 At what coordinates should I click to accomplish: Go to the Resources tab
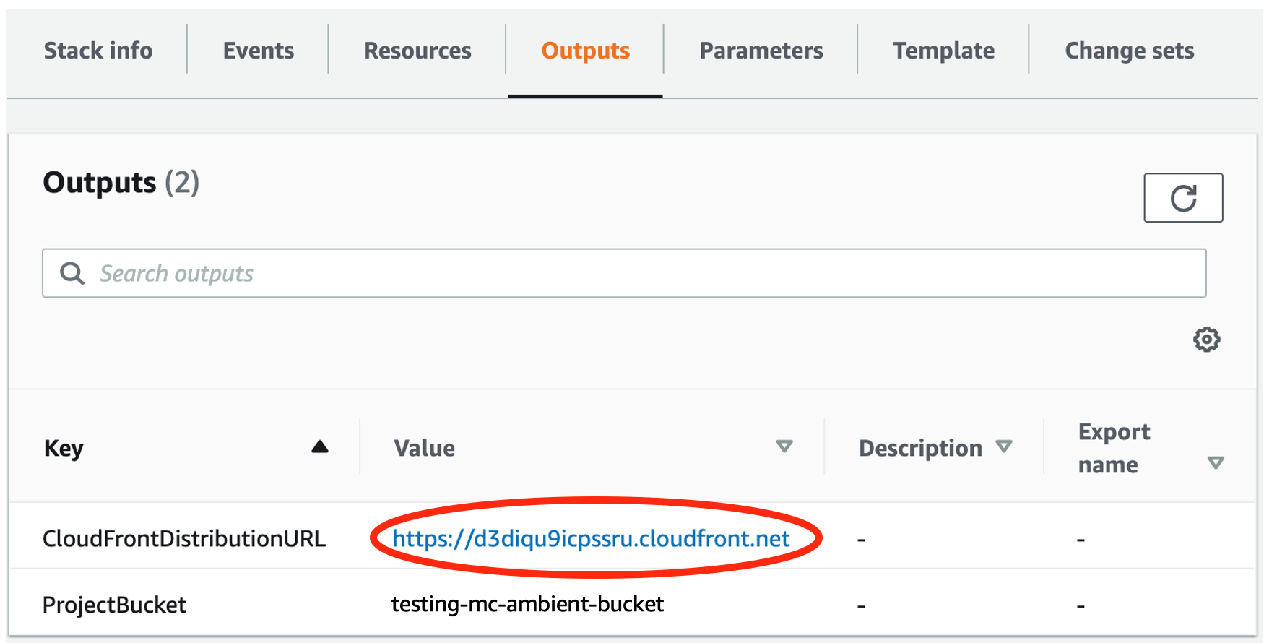click(417, 50)
